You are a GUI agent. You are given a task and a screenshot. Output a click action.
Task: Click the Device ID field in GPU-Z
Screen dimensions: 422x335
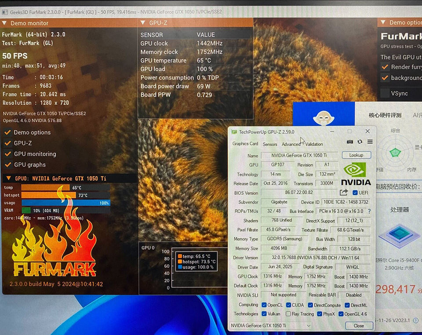click(346, 202)
